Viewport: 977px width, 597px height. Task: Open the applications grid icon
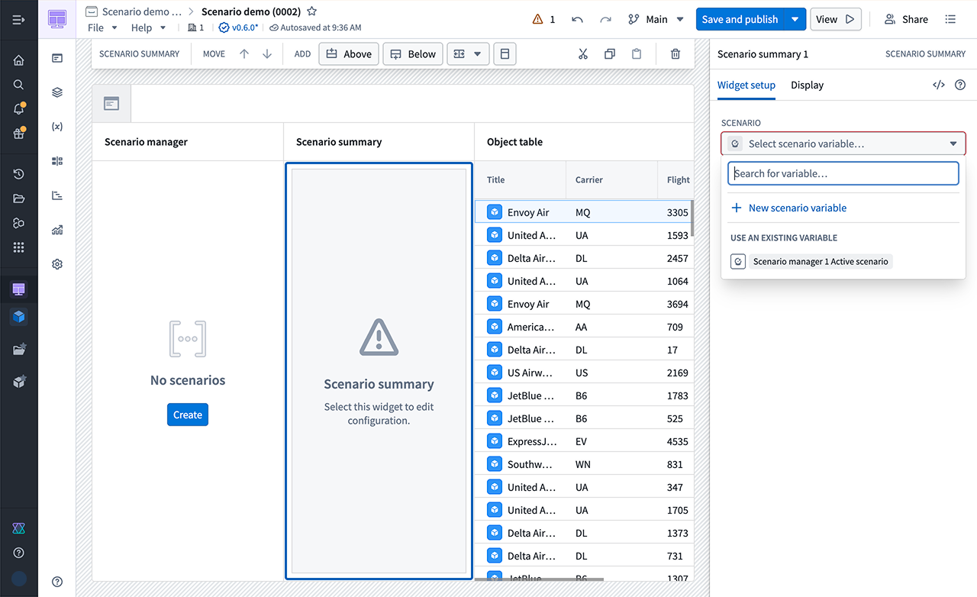[19, 247]
